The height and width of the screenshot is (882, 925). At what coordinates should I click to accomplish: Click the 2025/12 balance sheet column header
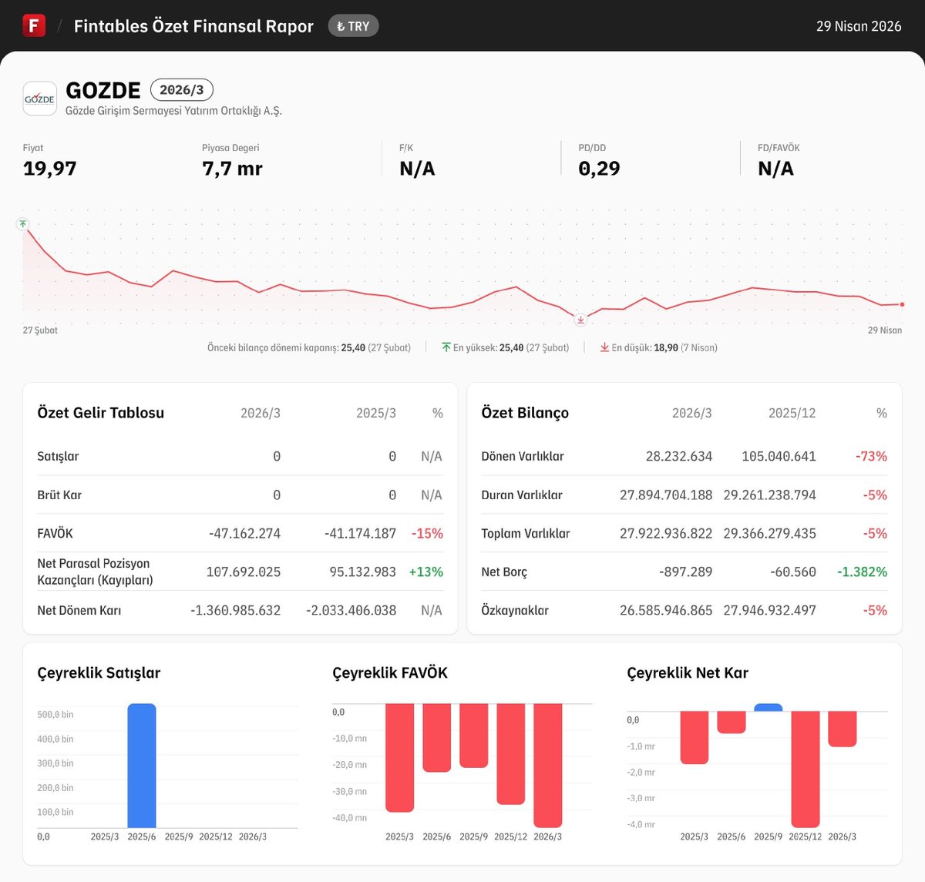coord(792,414)
